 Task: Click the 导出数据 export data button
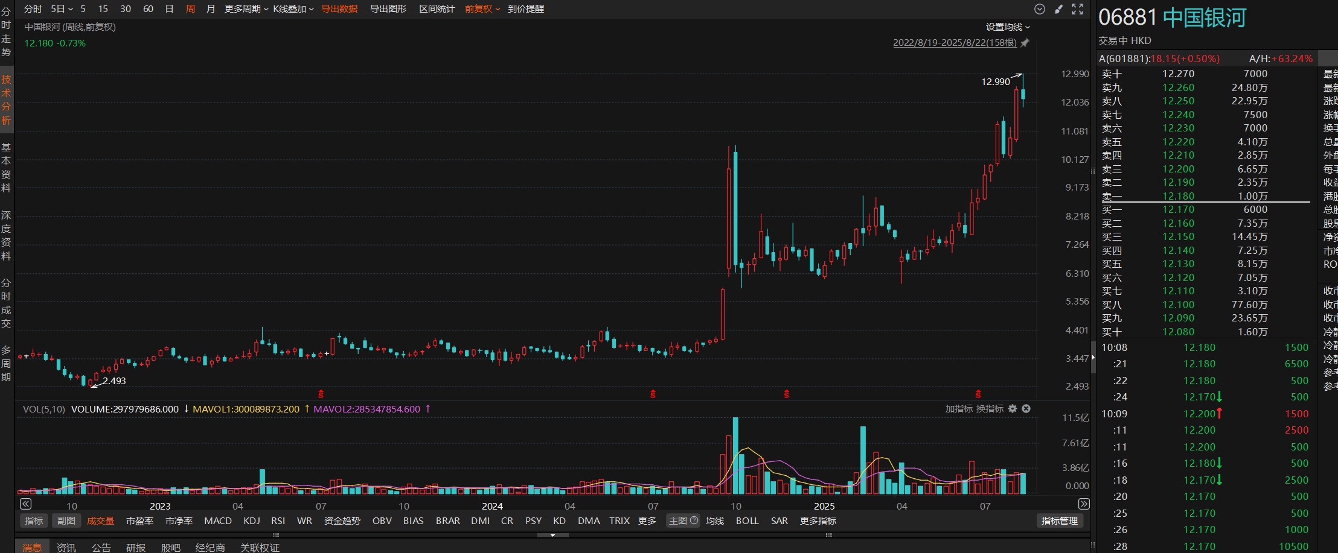click(x=339, y=9)
